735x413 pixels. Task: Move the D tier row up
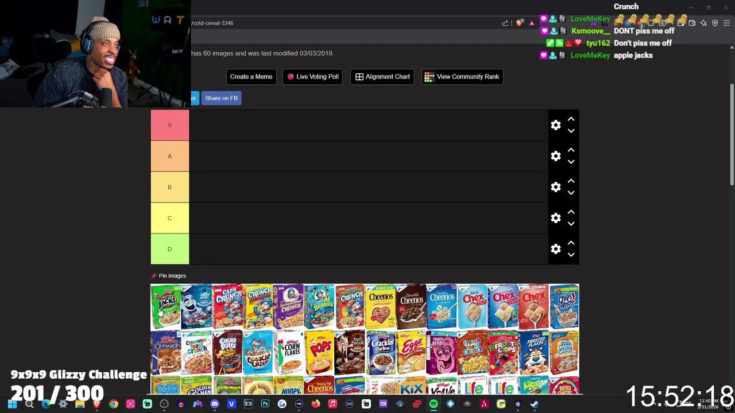571,243
